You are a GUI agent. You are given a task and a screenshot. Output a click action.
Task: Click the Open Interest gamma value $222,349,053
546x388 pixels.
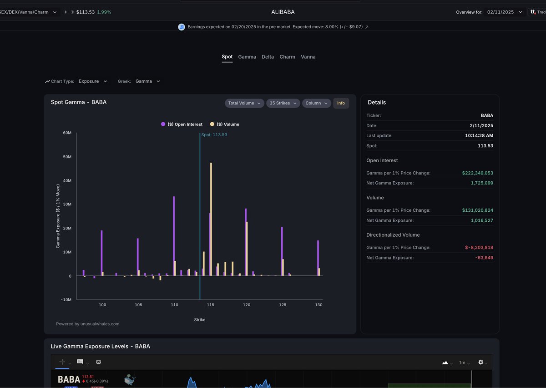(477, 173)
